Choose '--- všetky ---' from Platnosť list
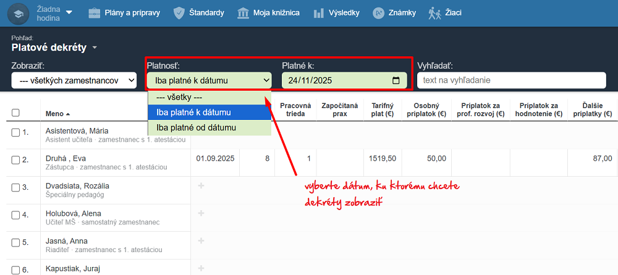The height and width of the screenshot is (275, 618). click(209, 97)
